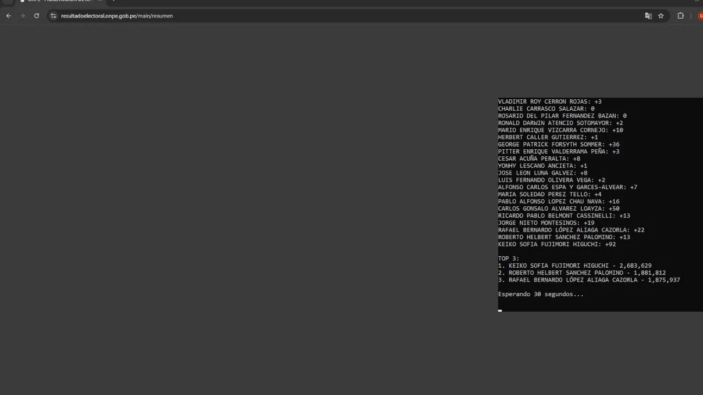Bookmark this page with the star
The width and height of the screenshot is (703, 395).
coord(661,16)
